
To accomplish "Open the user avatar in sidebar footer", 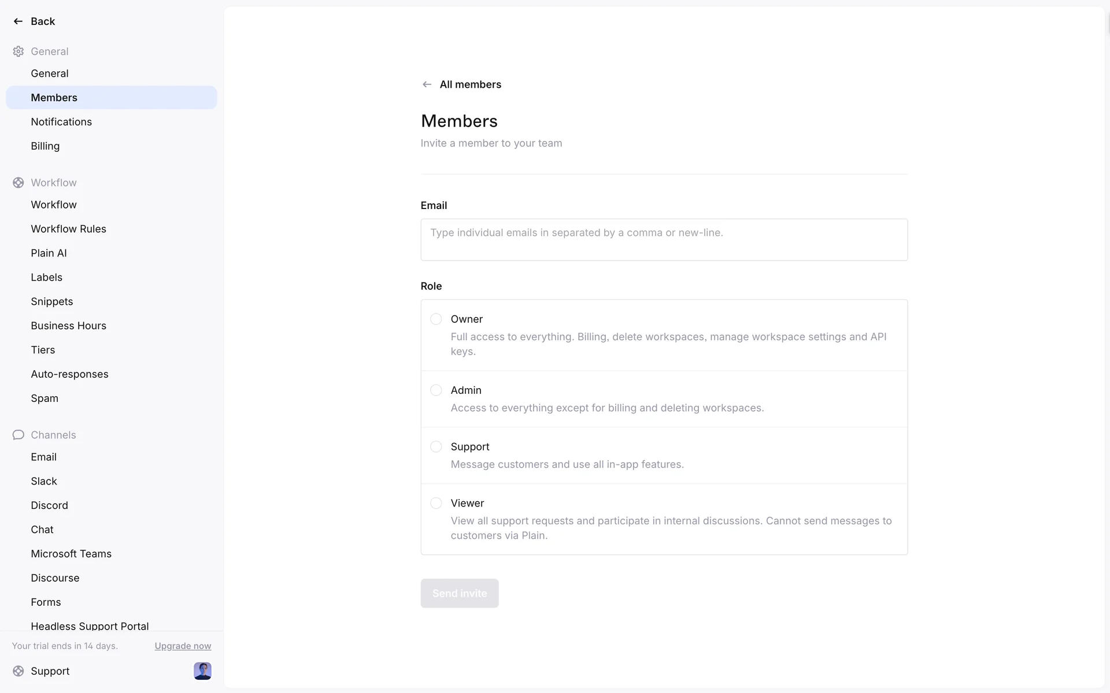I will [202, 671].
